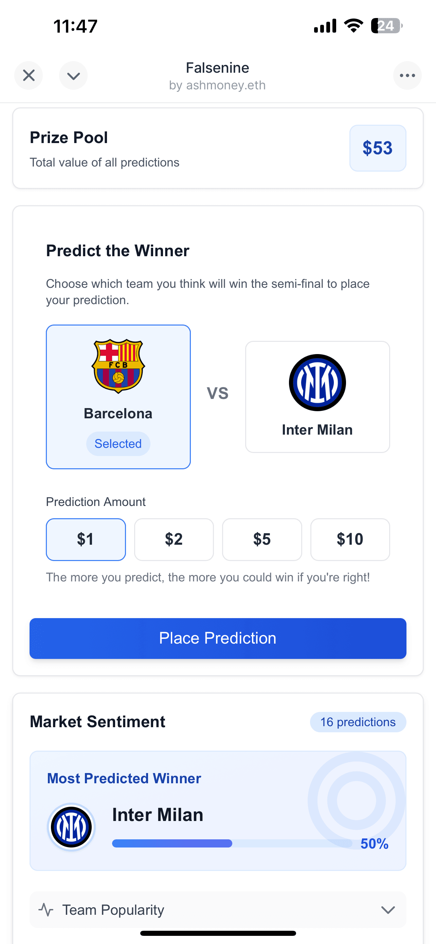Image resolution: width=436 pixels, height=944 pixels.
Task: Select the Inter Milan team name
Action: click(x=317, y=430)
